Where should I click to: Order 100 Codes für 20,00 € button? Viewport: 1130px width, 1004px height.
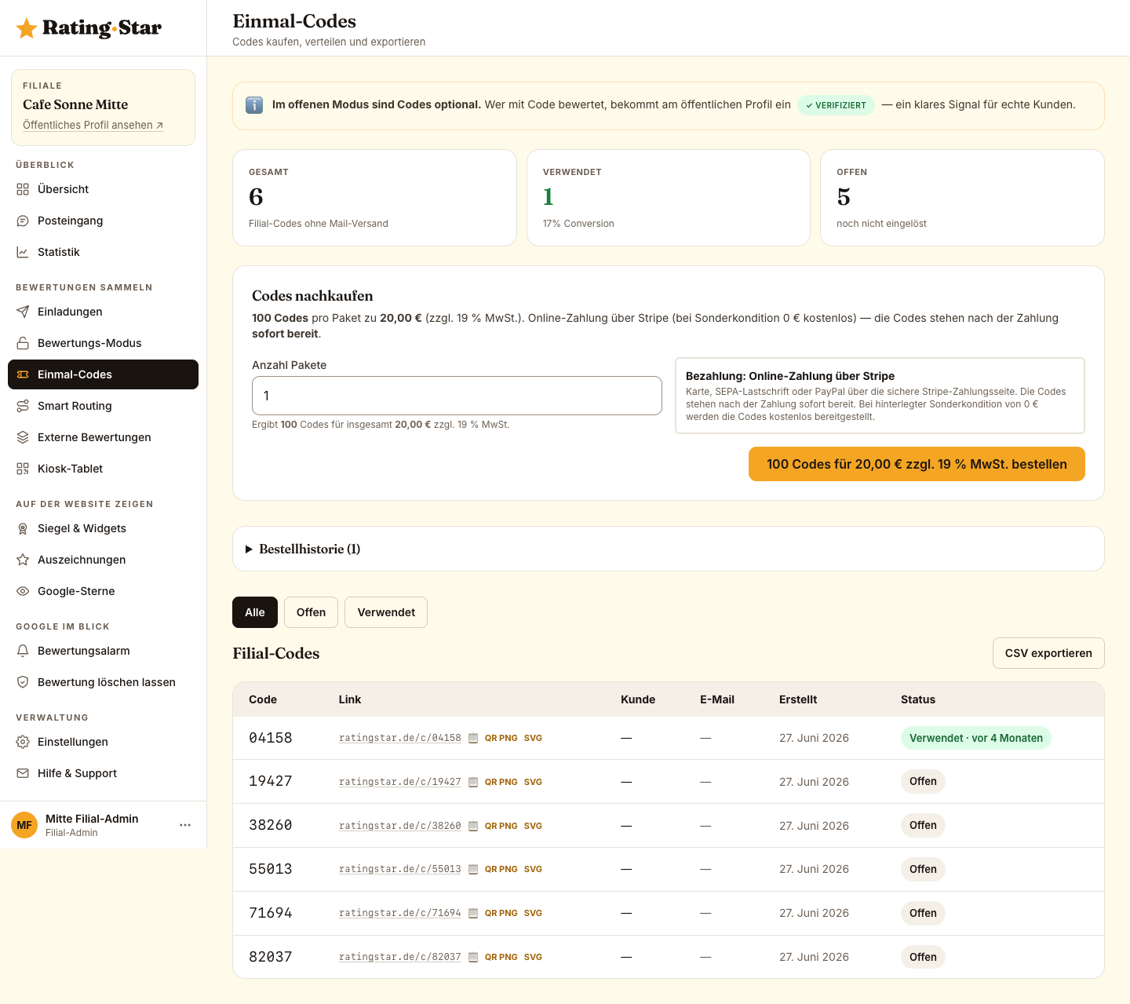[917, 464]
